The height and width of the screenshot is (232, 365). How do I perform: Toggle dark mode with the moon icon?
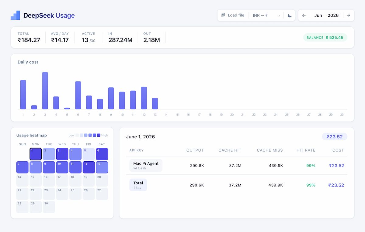(x=290, y=15)
